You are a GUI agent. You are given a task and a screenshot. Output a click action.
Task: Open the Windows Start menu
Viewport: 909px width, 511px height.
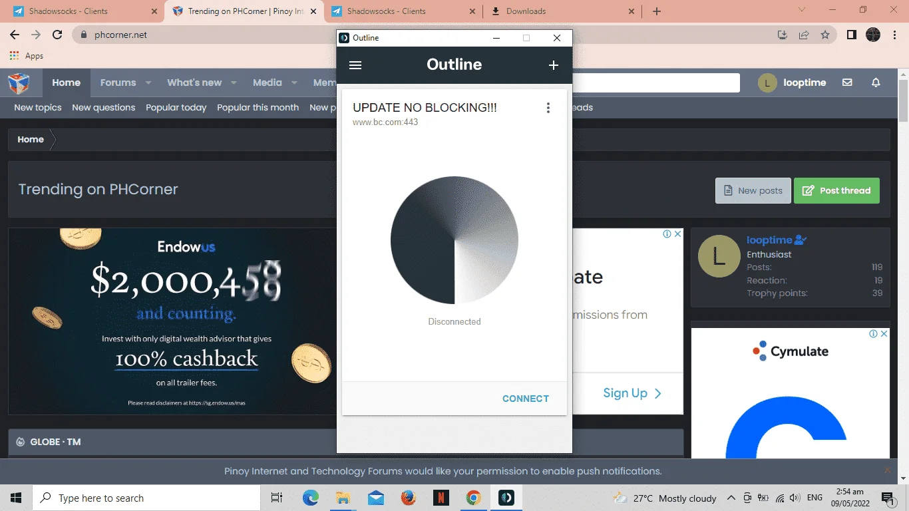pos(16,498)
